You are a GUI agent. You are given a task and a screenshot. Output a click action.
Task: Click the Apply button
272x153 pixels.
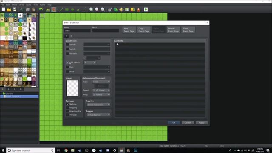(x=201, y=123)
